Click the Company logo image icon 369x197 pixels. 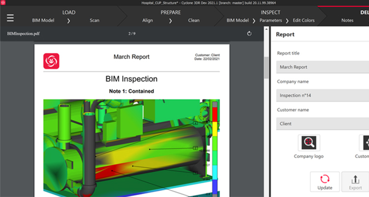point(309,143)
